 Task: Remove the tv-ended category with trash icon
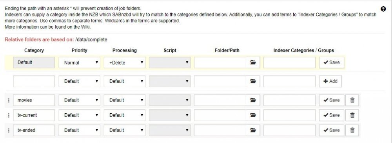tap(352, 130)
